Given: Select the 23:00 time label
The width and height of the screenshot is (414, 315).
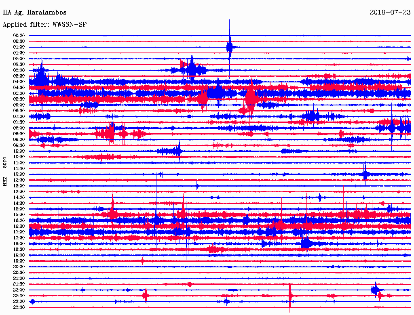Looking at the screenshot, I should tap(19, 302).
